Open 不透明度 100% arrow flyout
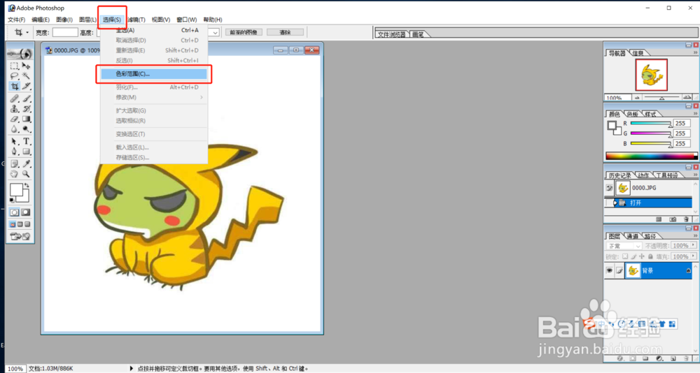 pos(693,246)
